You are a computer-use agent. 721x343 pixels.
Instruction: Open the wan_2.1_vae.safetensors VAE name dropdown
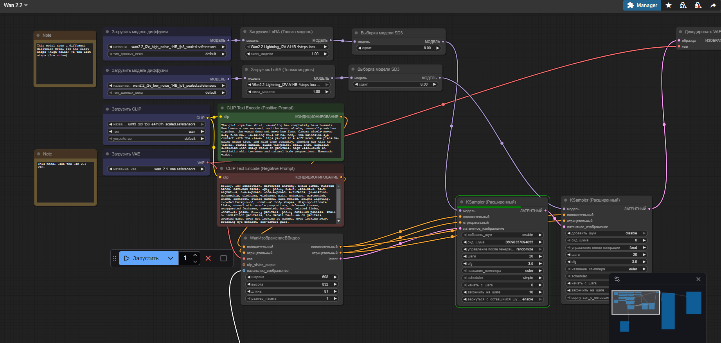(x=156, y=169)
